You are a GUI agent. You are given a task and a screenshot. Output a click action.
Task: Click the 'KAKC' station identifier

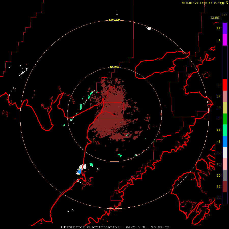131,227
